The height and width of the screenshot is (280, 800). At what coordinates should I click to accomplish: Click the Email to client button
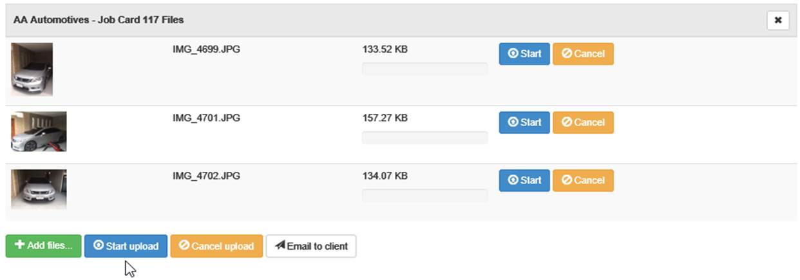tap(311, 246)
